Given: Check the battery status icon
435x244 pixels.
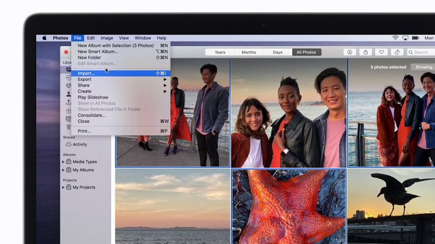Looking at the screenshot, I should pyautogui.click(x=415, y=38).
